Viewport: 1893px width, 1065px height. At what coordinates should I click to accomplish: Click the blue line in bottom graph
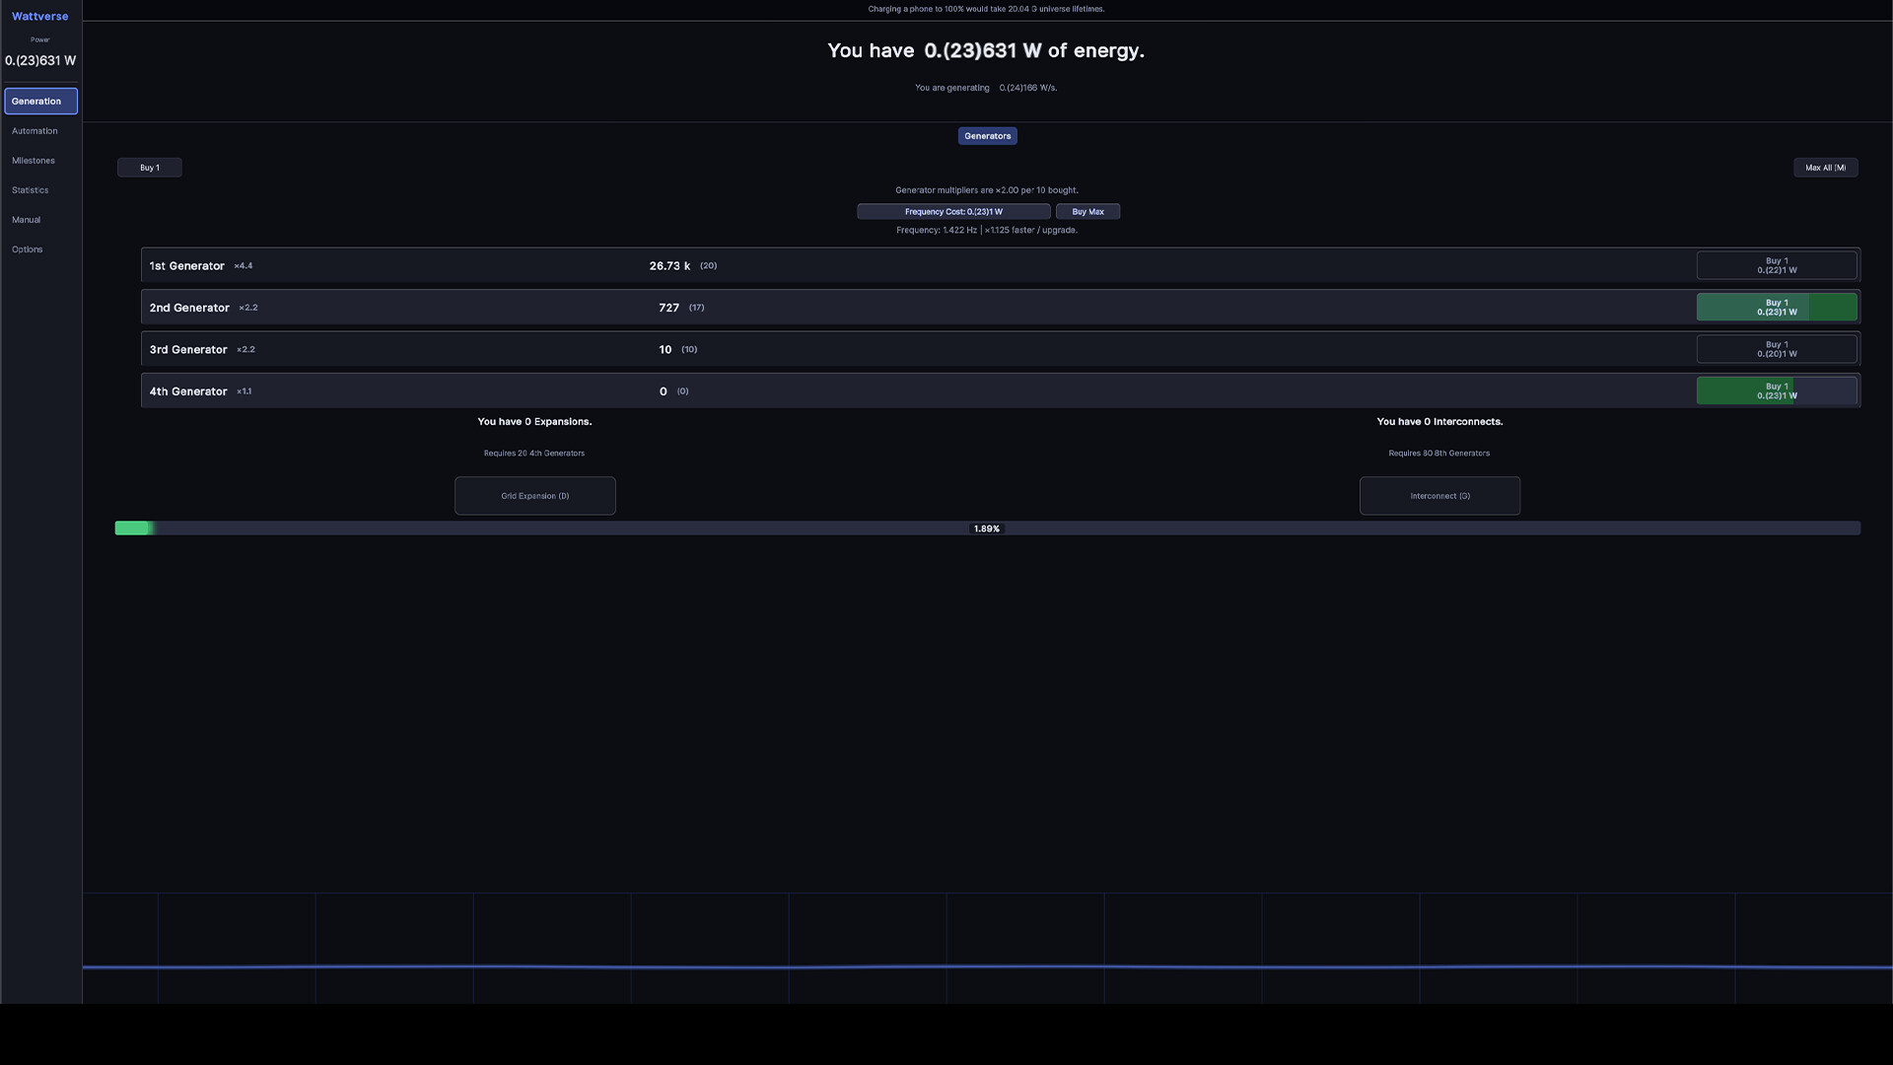[x=987, y=967]
